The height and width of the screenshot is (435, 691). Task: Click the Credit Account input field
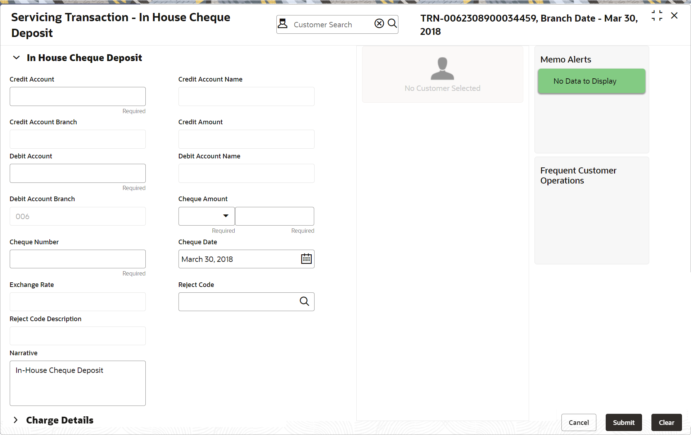[77, 96]
